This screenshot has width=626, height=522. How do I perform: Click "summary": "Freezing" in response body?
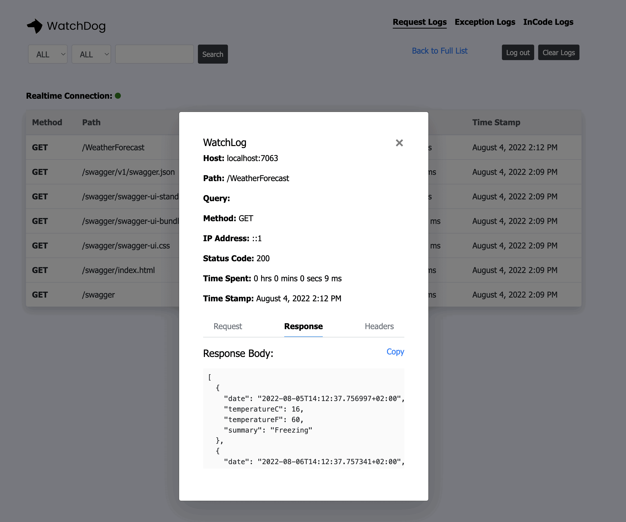click(x=268, y=430)
